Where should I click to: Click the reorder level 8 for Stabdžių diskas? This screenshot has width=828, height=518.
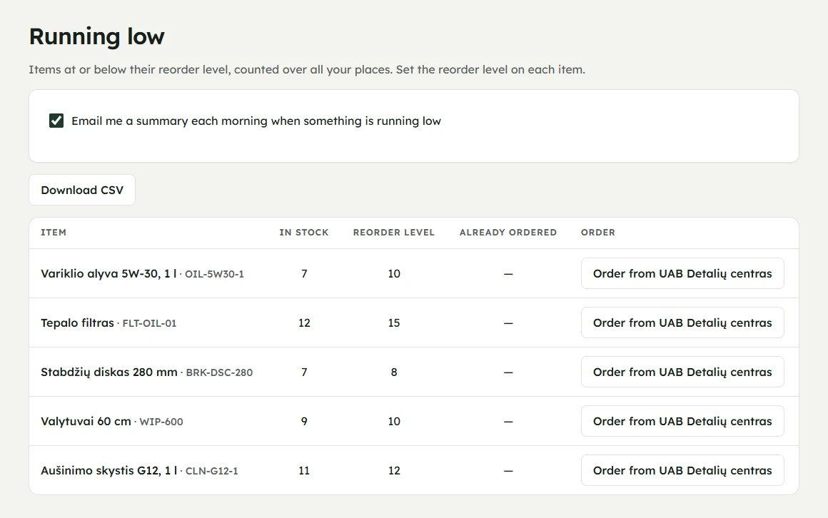(x=394, y=372)
